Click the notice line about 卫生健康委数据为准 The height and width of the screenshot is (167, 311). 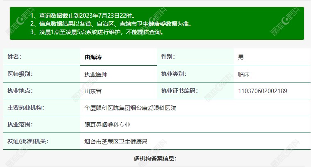(111, 24)
